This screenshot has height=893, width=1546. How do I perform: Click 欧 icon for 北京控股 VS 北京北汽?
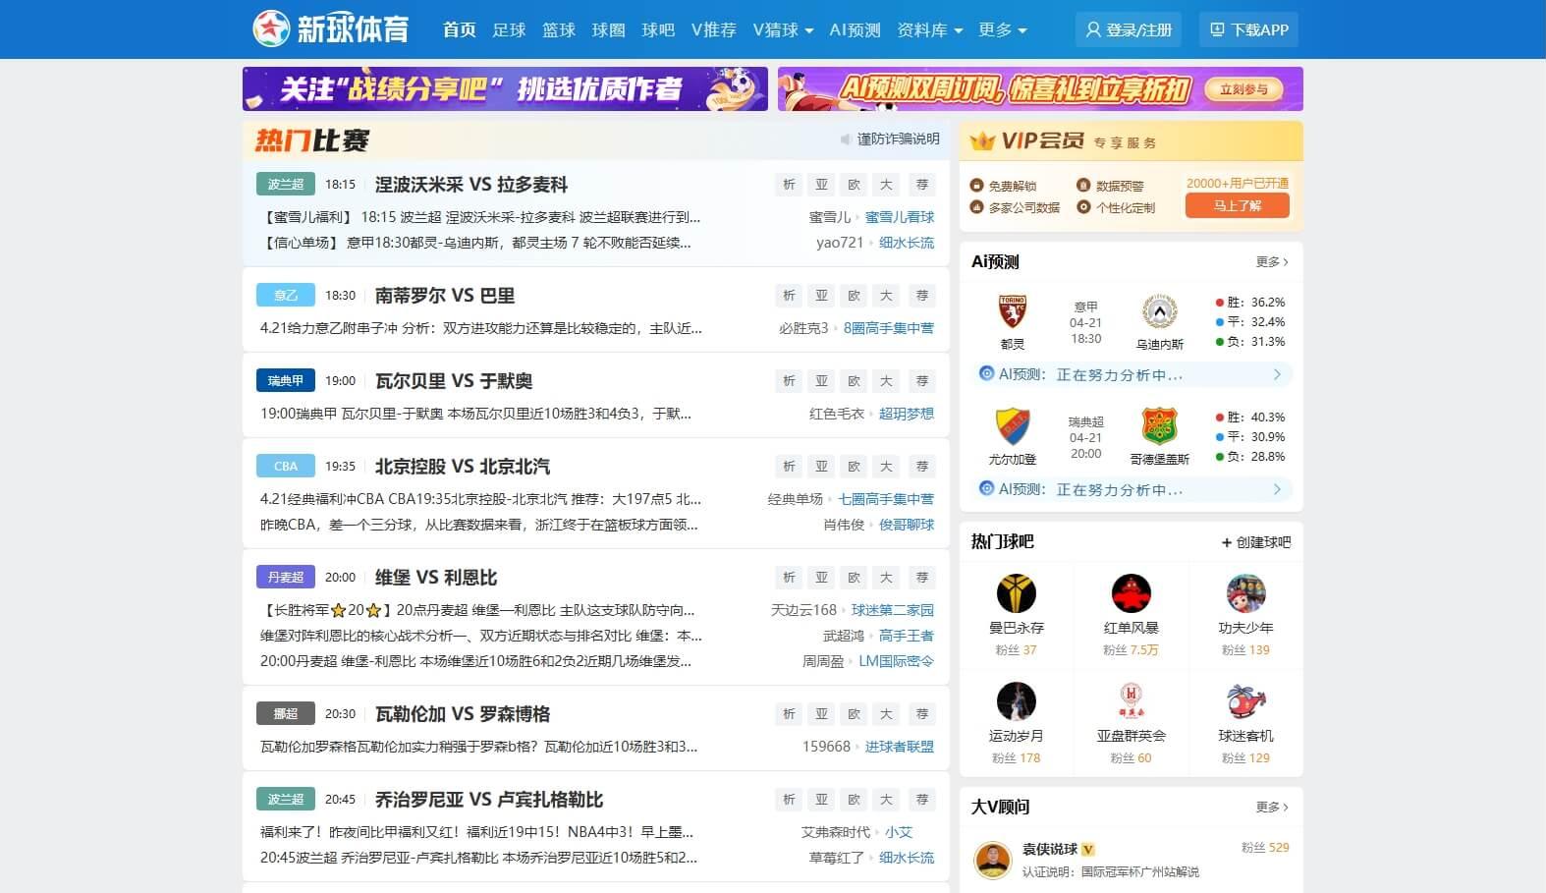click(x=854, y=467)
